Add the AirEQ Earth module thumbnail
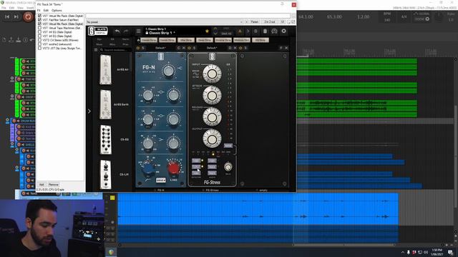Viewport: 458px width, 257px height. [x=105, y=104]
